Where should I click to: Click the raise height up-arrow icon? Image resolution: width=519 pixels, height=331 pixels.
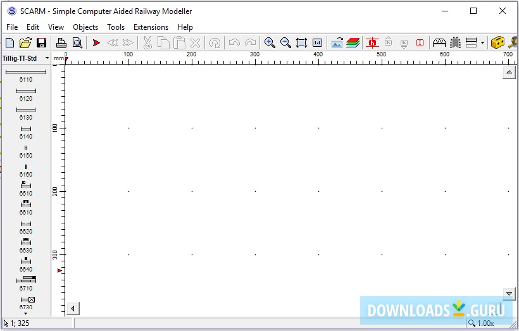click(x=388, y=41)
